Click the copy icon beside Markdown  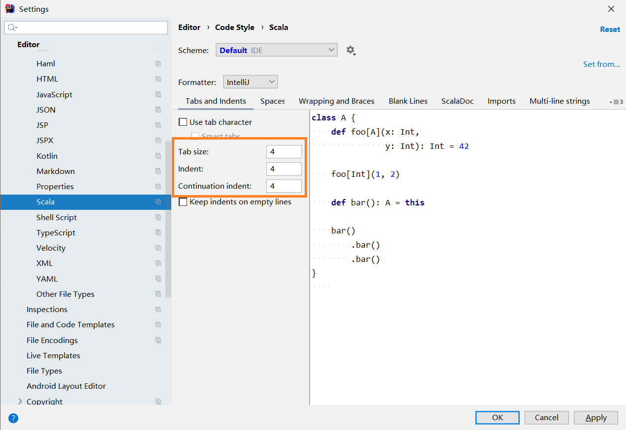click(x=158, y=171)
